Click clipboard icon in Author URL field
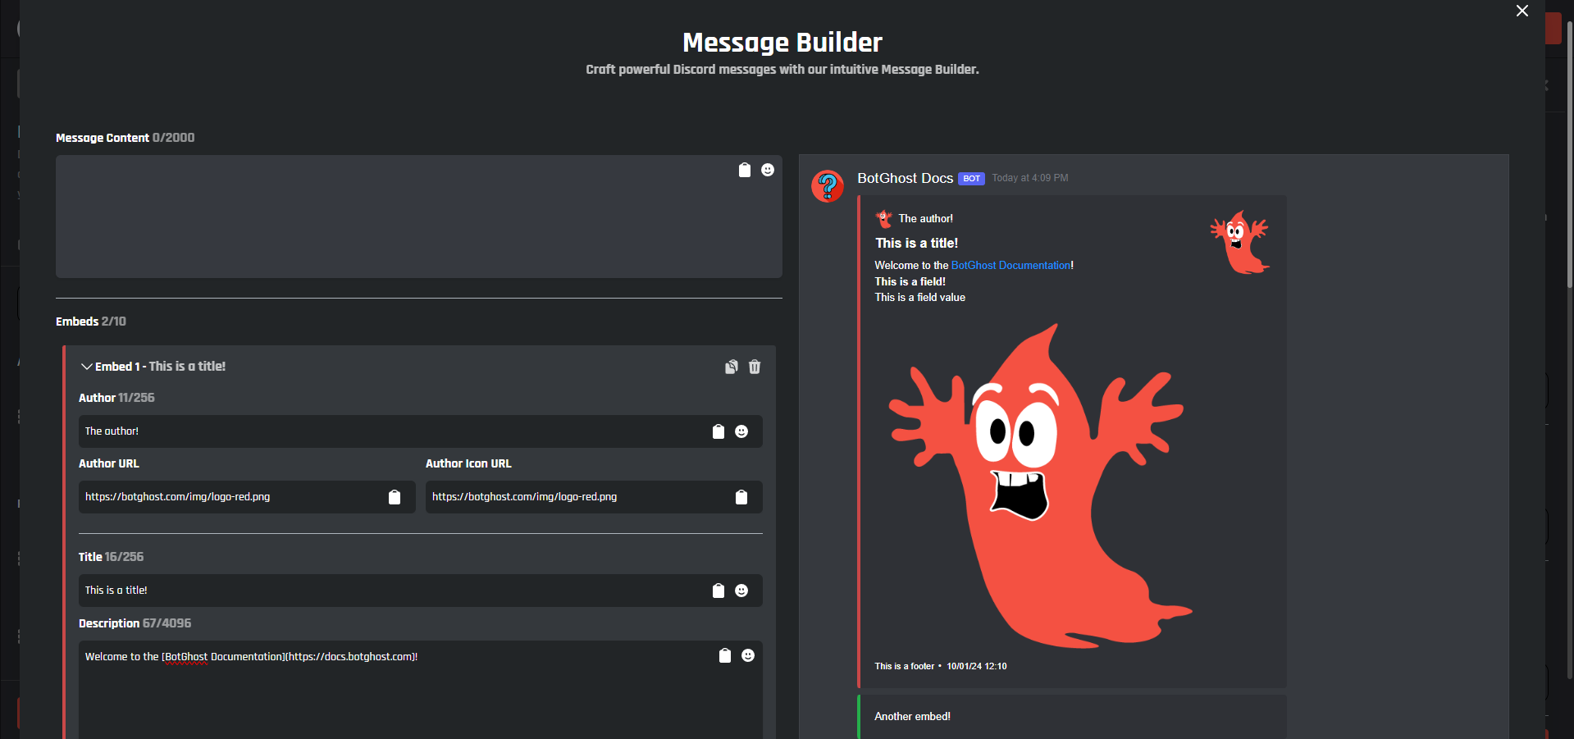The height and width of the screenshot is (739, 1574). [395, 497]
